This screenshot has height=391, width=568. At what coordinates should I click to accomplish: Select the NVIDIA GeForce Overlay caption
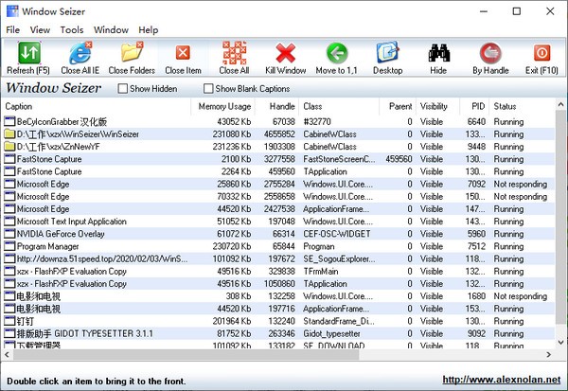coord(61,234)
